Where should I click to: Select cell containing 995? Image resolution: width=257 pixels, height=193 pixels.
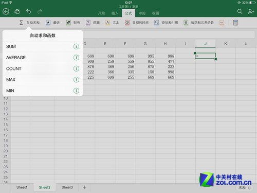coord(145,56)
